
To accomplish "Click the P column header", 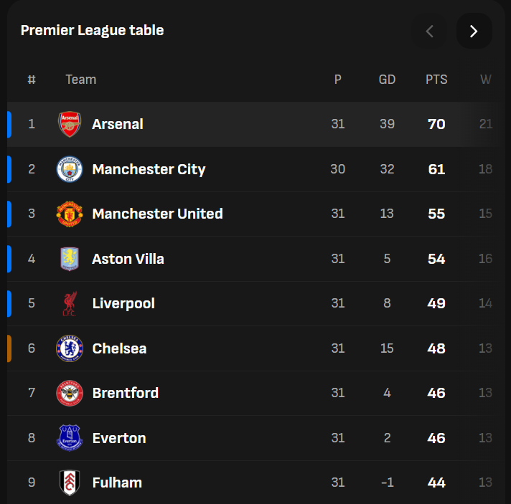I will (x=338, y=80).
